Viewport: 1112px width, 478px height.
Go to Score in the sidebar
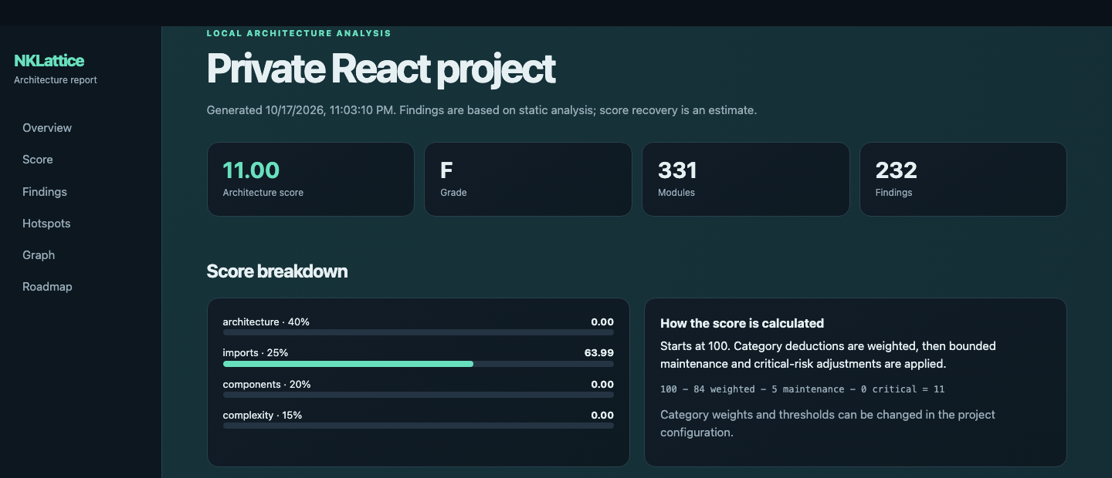tap(38, 160)
